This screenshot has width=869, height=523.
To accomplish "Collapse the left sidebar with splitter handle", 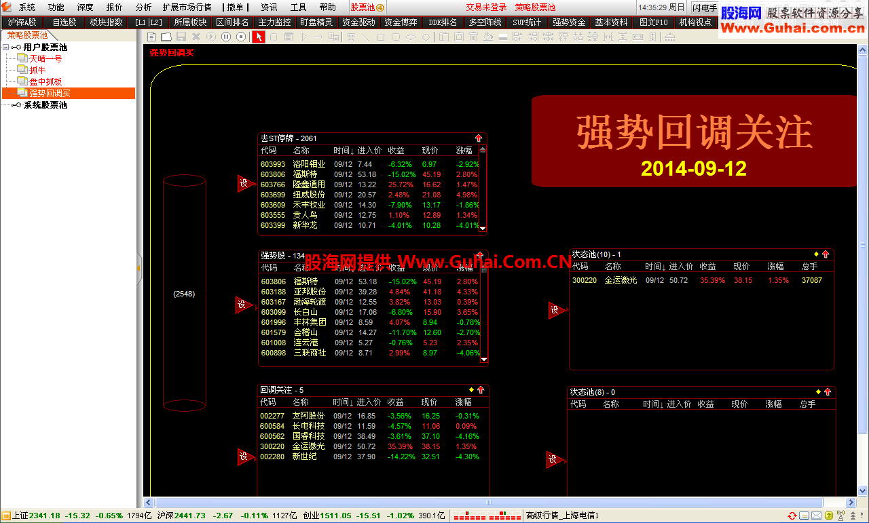I will (x=139, y=268).
